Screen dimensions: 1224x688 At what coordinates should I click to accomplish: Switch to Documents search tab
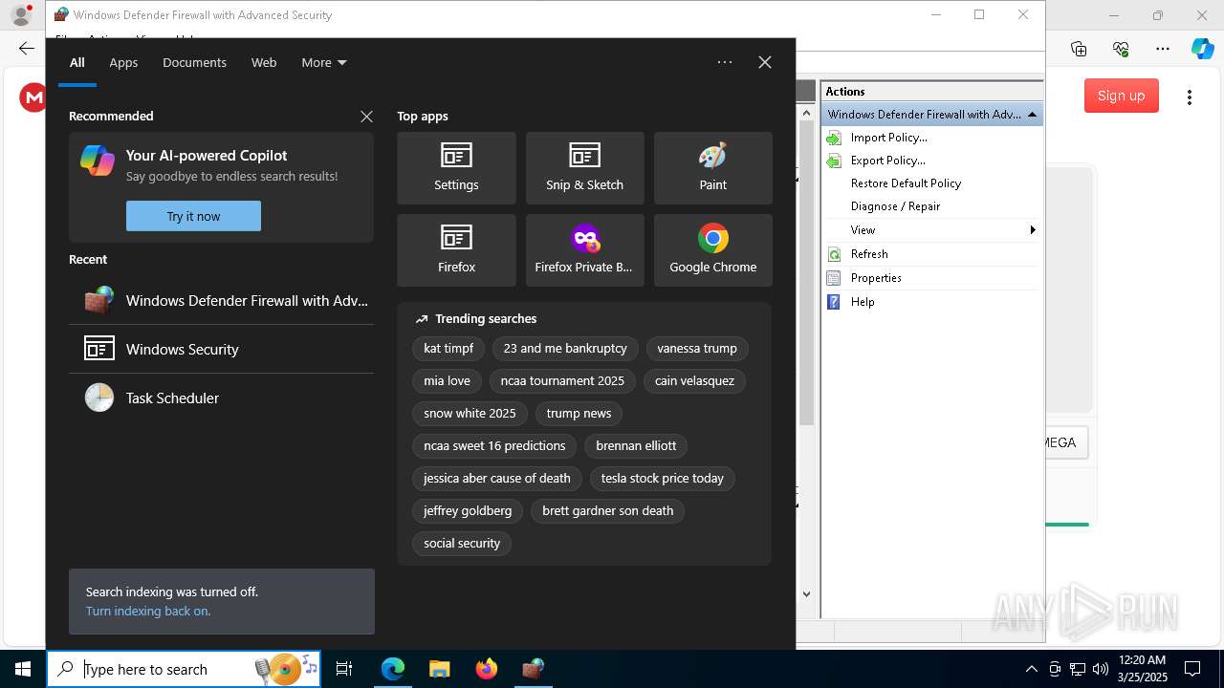194,62
